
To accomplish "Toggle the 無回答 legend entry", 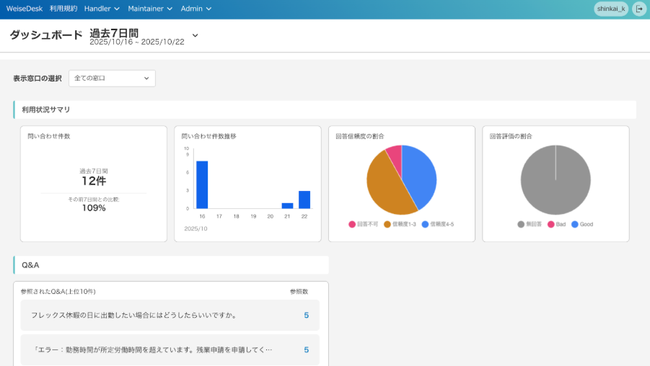I will [530, 225].
